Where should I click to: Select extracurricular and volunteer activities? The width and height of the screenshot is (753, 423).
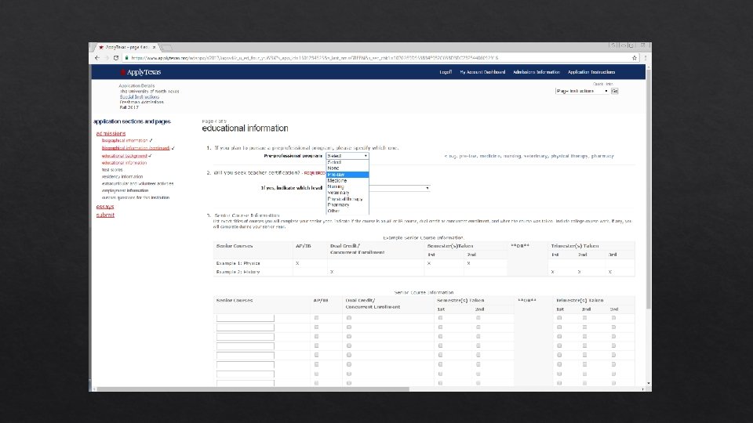pos(138,183)
